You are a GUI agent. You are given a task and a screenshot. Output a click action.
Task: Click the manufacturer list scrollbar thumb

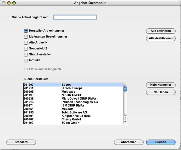(x=125, y=88)
